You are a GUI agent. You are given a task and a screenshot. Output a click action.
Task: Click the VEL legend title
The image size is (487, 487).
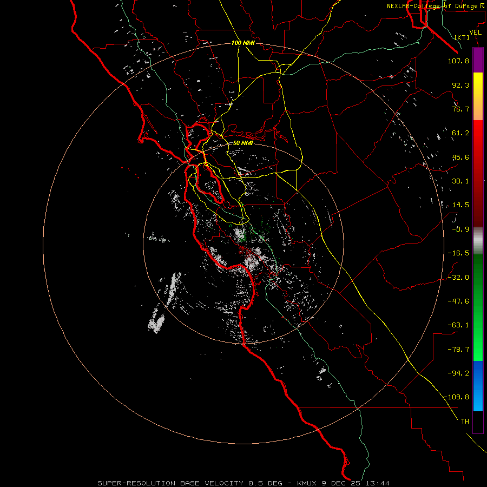point(475,32)
